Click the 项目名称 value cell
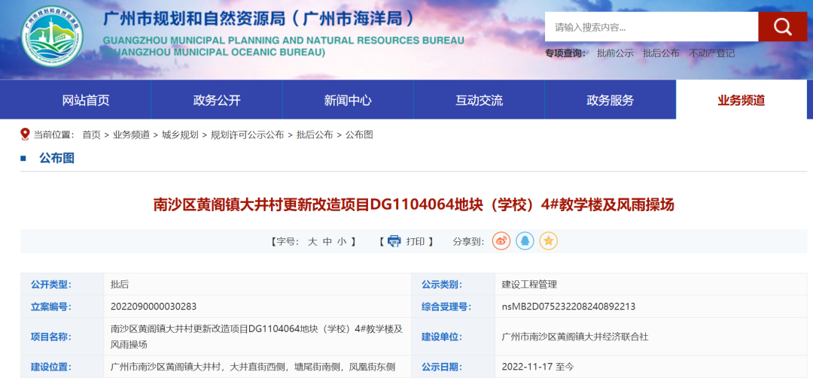The width and height of the screenshot is (813, 387). (257, 337)
